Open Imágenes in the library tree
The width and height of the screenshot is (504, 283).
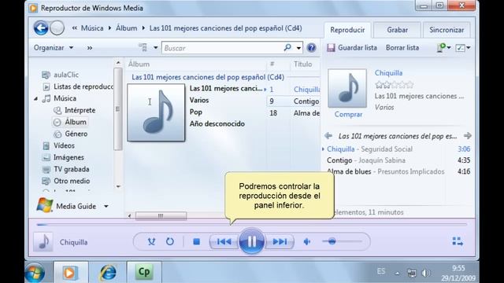click(69, 157)
